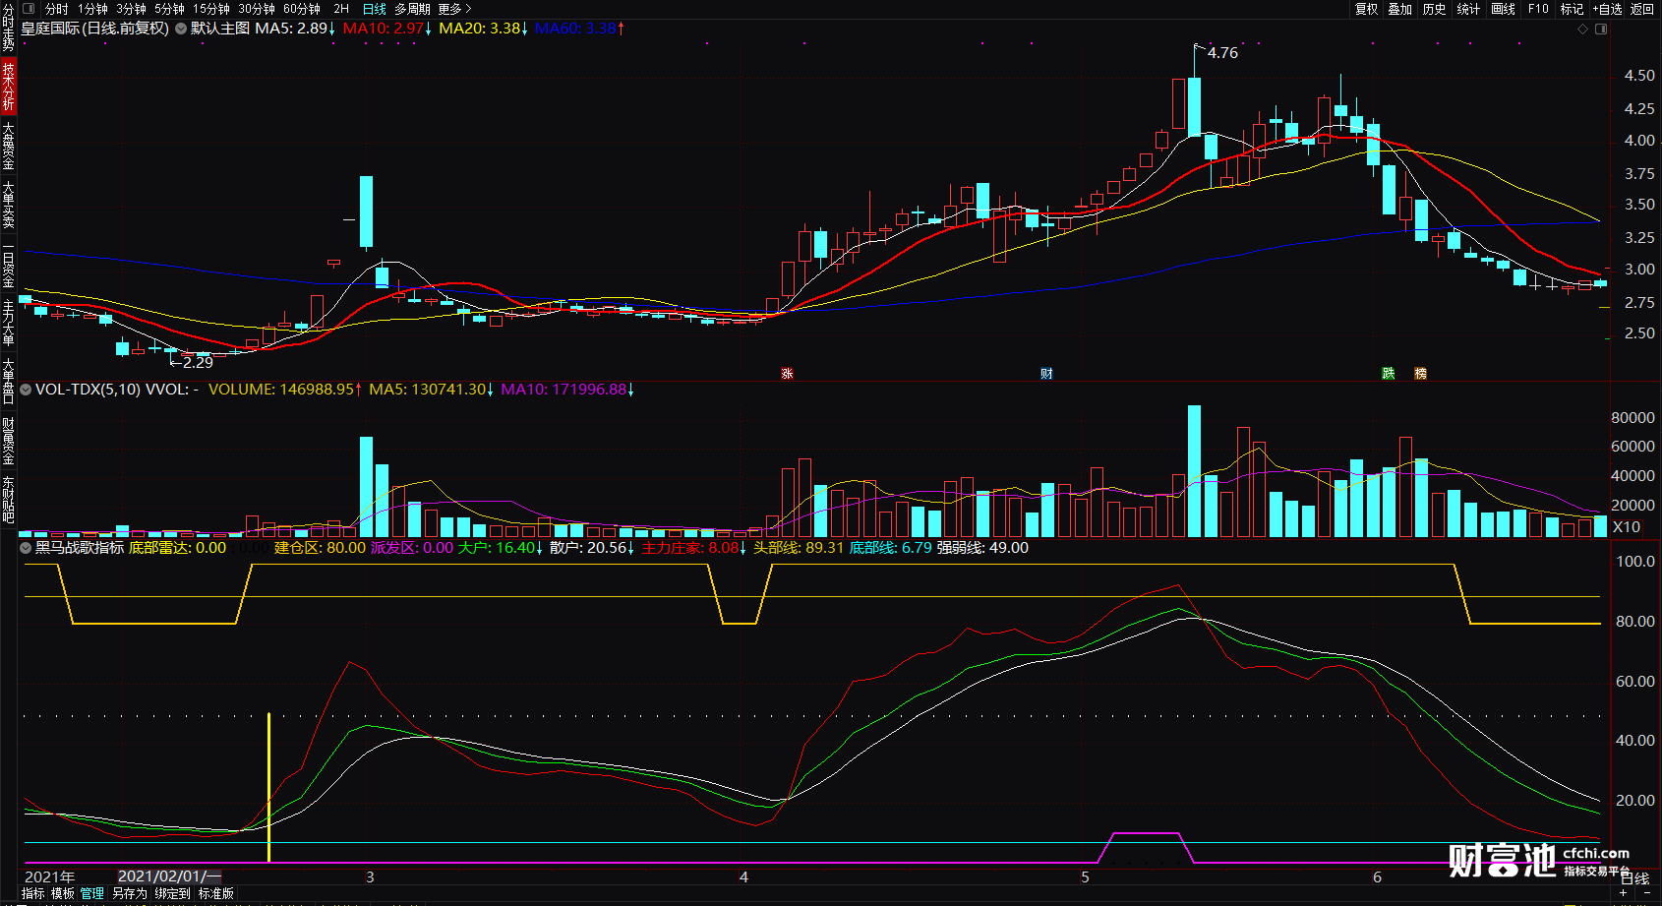Screen dimensions: 1662x906
Task: Click 指标 in bottom toolbar
Action: 33,893
